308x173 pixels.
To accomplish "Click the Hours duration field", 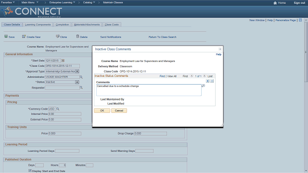I will tap(62, 165).
